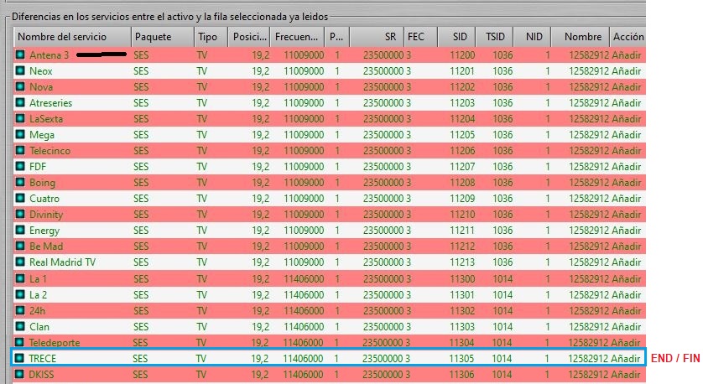
Task: Click the TV icon beside La 1
Action: (20, 278)
